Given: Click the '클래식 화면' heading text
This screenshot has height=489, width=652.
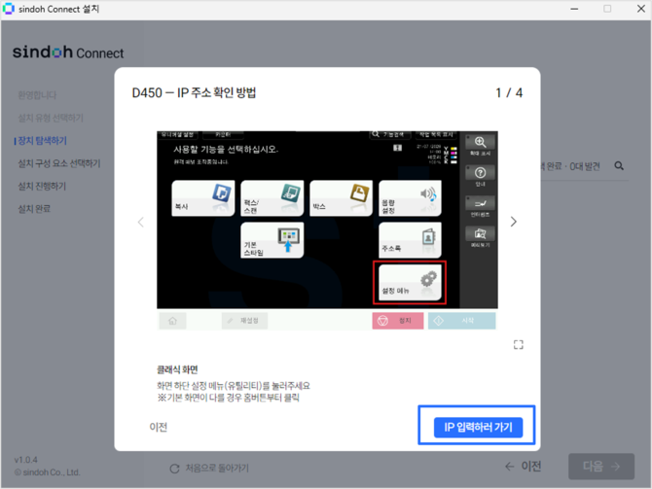Looking at the screenshot, I should click(x=177, y=369).
